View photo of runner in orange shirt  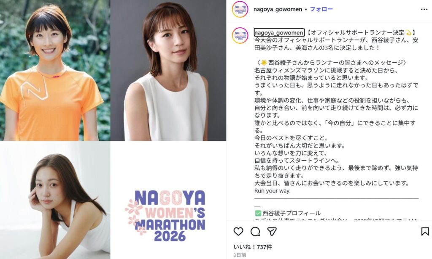coord(55,70)
